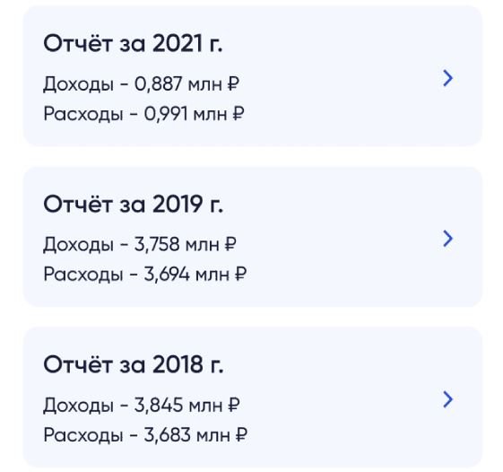Click the ruble sign after 3,845 млн
The height and width of the screenshot is (472, 503).
click(234, 405)
